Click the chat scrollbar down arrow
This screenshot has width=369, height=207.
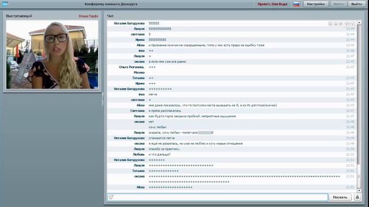coord(359,190)
